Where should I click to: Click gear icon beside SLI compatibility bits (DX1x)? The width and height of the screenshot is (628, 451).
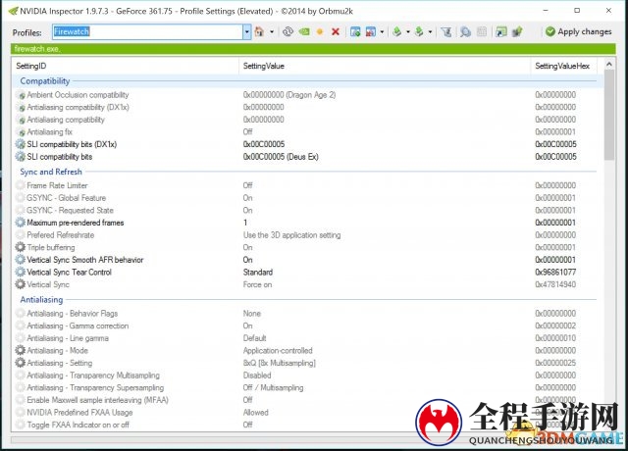click(20, 144)
